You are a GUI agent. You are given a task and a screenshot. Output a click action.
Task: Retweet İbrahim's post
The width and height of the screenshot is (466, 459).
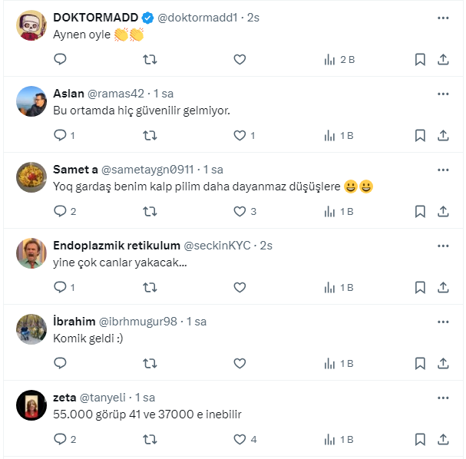pos(150,363)
